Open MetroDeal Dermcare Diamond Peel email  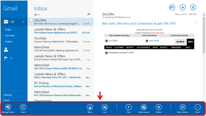click(x=61, y=93)
